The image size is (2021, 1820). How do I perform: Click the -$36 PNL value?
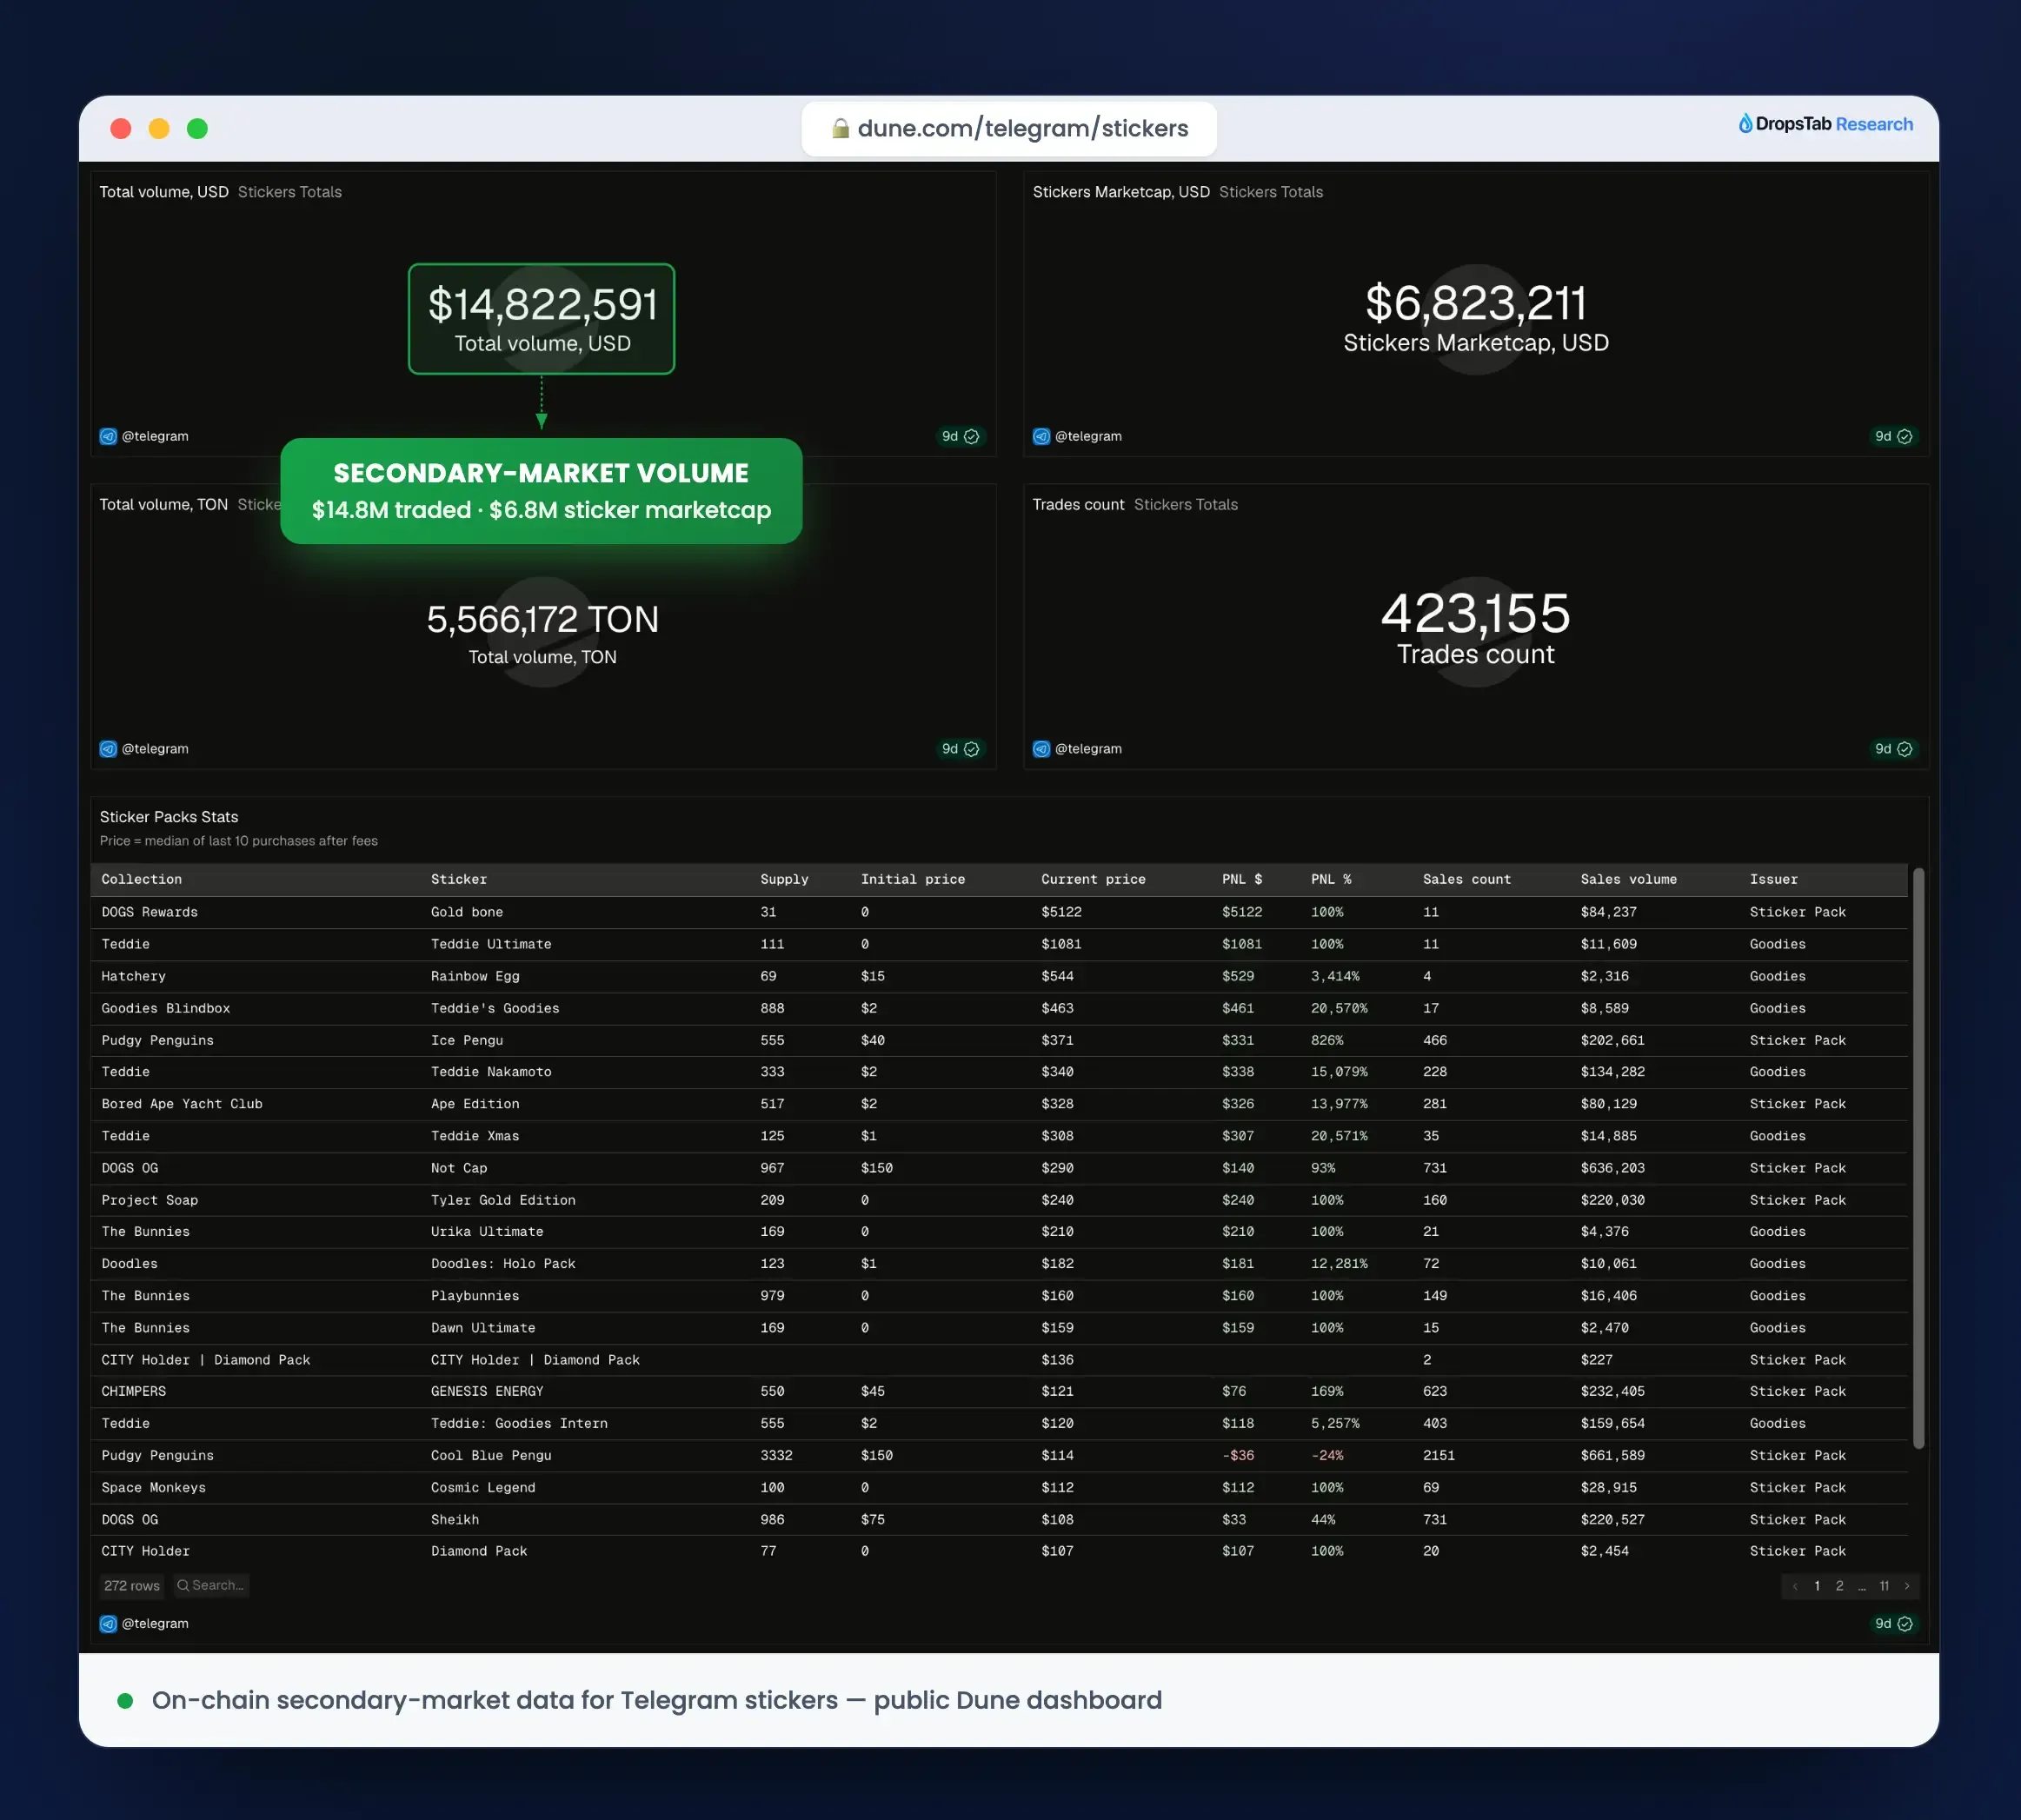[x=1238, y=1455]
